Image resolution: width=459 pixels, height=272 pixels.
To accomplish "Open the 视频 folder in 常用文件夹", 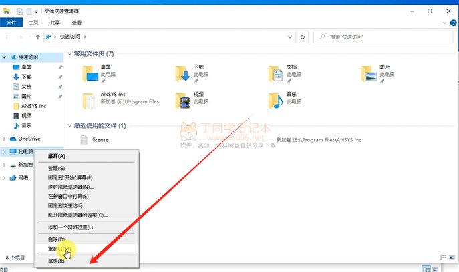I will coord(192,101).
